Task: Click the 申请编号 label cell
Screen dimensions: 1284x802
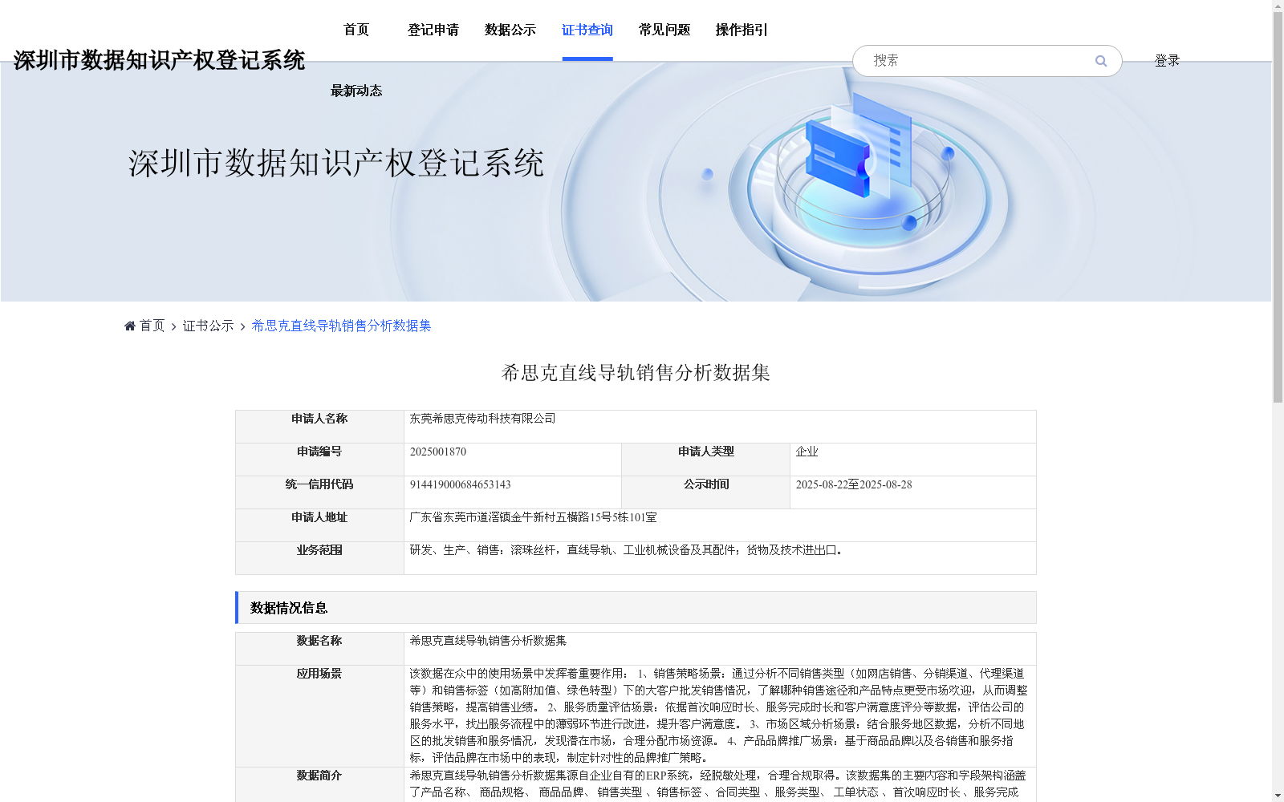Action: pos(319,460)
